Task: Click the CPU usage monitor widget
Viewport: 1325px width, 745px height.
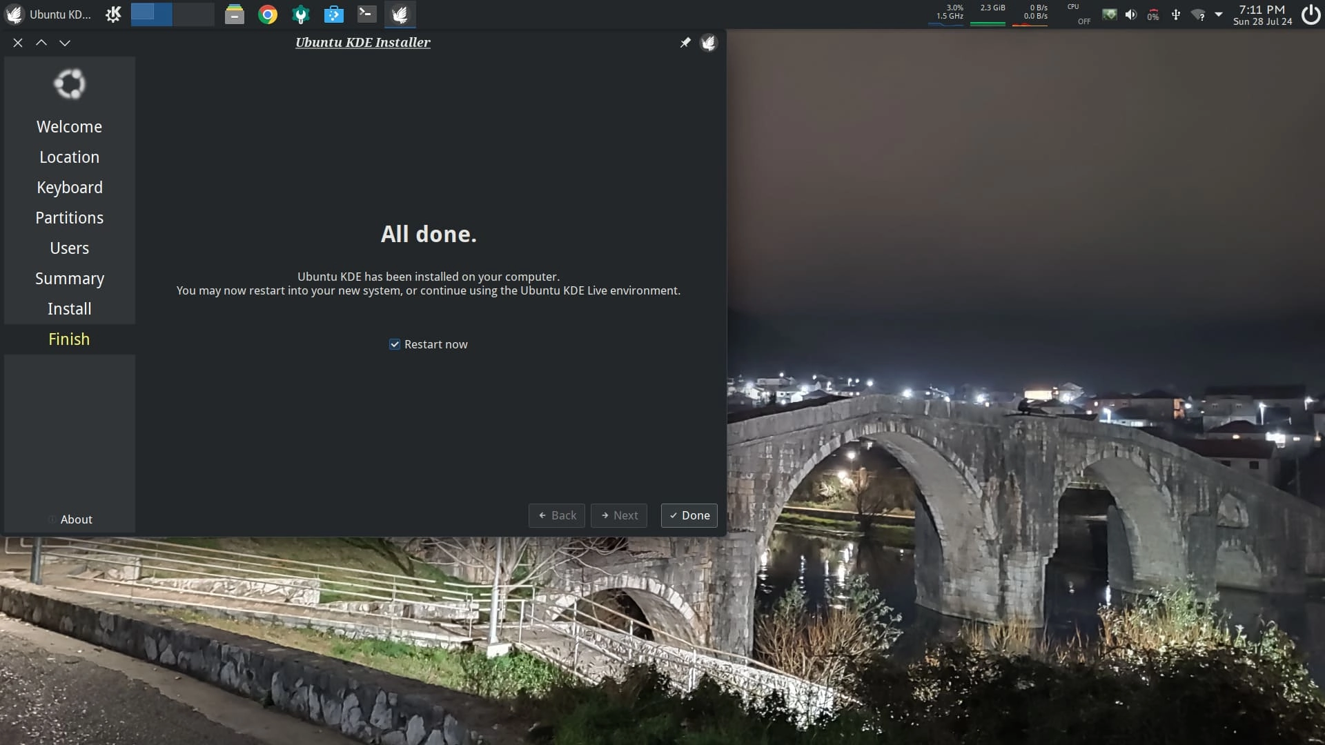Action: pos(946,14)
